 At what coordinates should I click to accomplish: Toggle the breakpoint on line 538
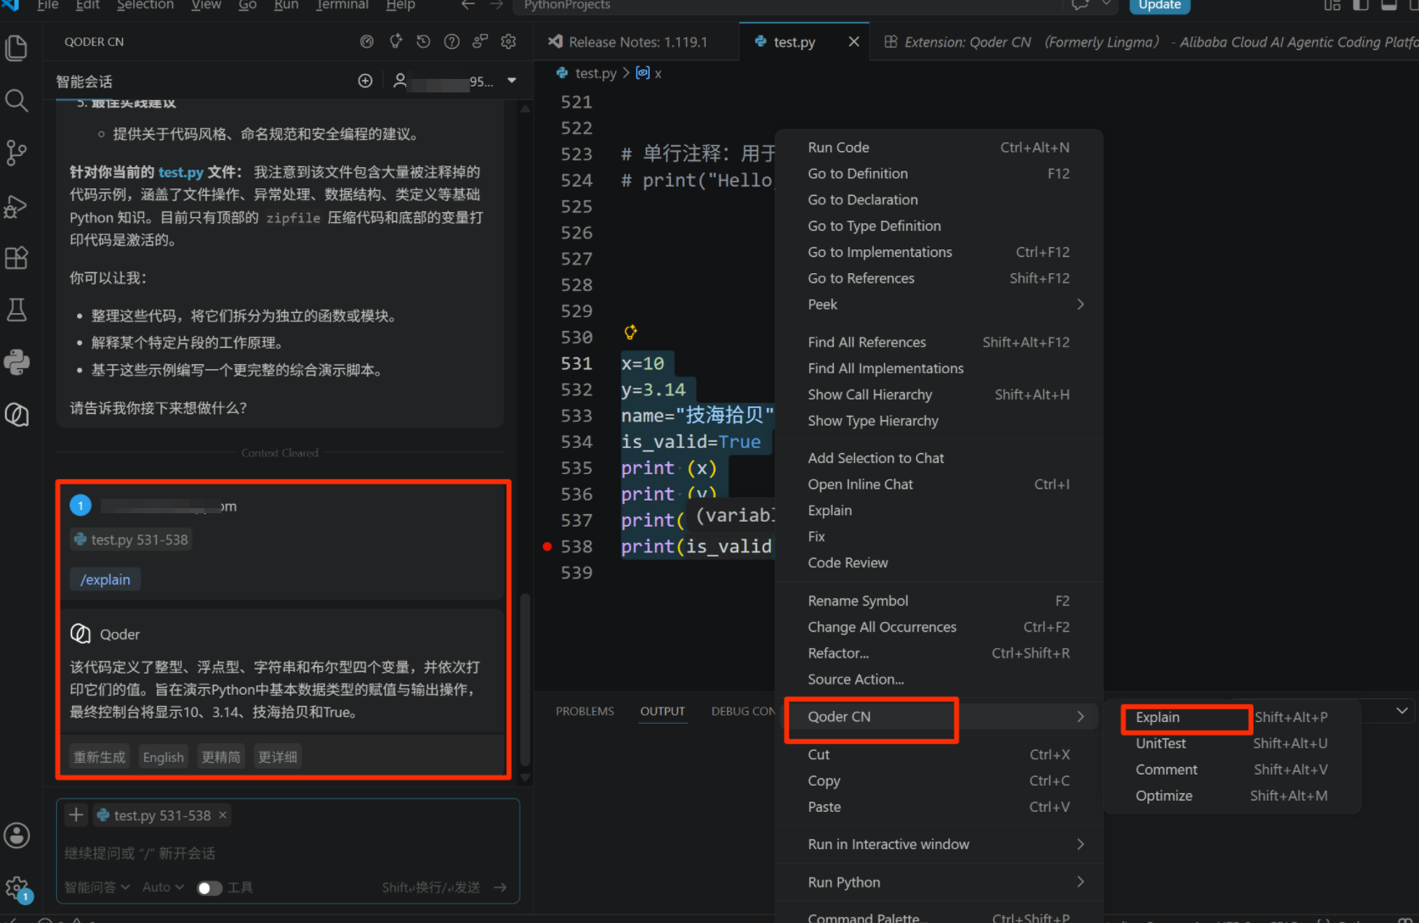(547, 546)
